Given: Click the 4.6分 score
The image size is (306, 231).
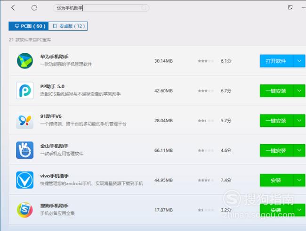Looking at the screenshot, I should (x=226, y=150).
